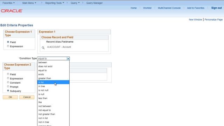Select Field radio for Expression 2 type
Screen dimensions: 224x126
click(x=8, y=74)
